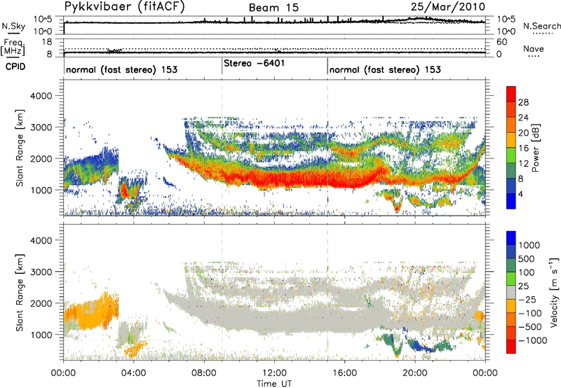
Task: Click the 'Power [dB]' colorbar title
Action: pyautogui.click(x=536, y=148)
